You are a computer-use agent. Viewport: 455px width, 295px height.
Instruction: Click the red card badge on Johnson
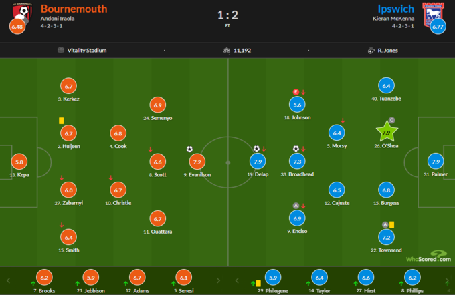[x=295, y=92]
